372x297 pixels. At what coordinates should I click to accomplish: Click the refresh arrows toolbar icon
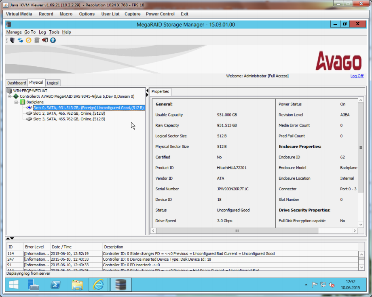[20, 40]
